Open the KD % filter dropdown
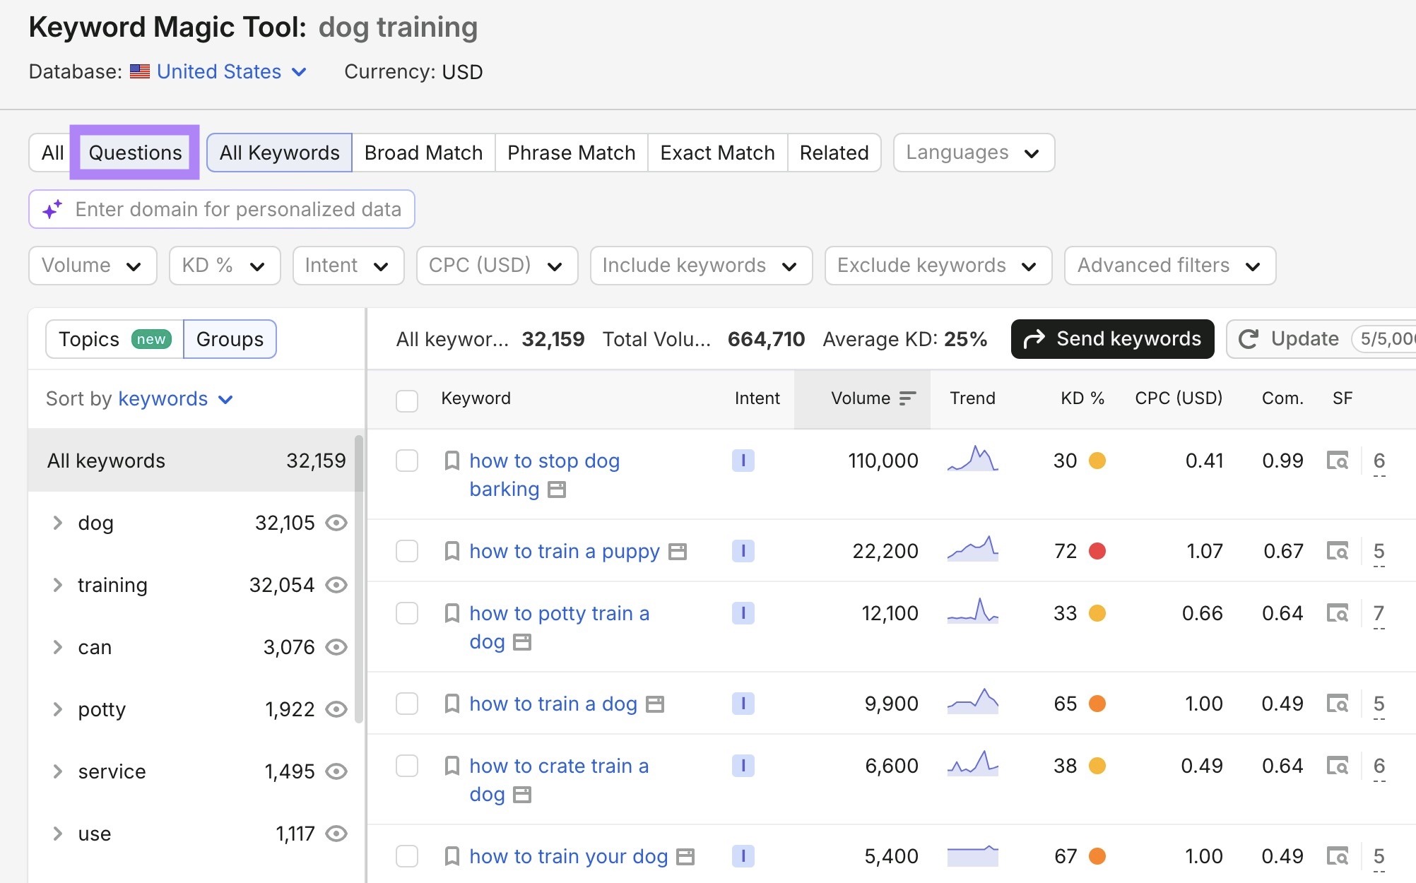 [225, 266]
